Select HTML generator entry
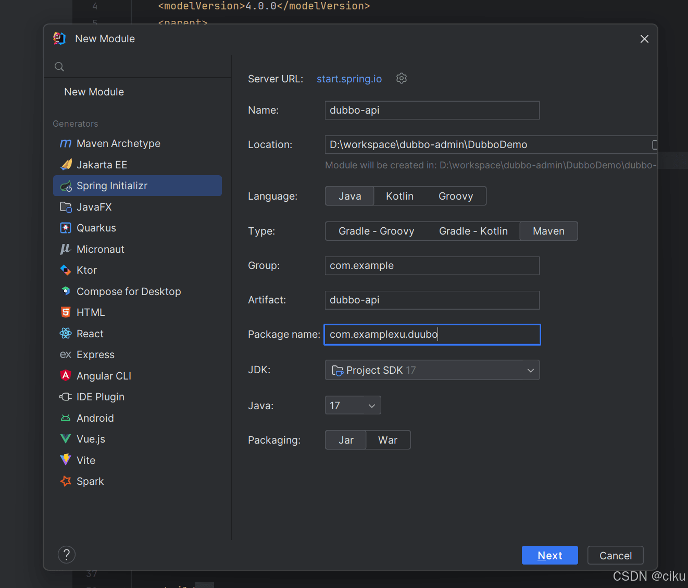This screenshot has width=688, height=588. point(137,312)
